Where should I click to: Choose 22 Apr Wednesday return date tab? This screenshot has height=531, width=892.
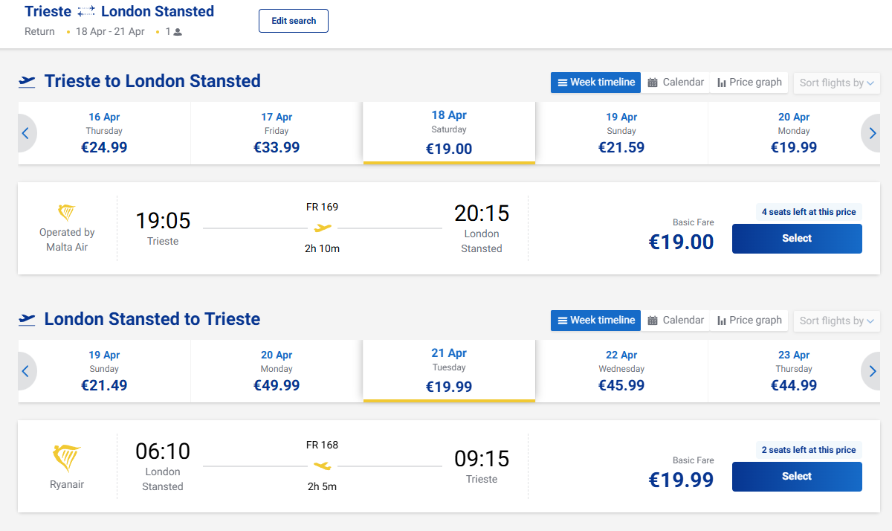click(621, 371)
